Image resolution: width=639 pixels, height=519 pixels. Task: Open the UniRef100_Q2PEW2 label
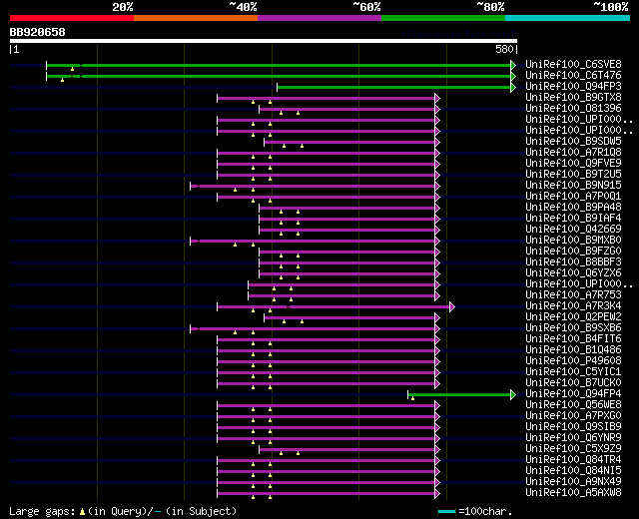click(573, 317)
